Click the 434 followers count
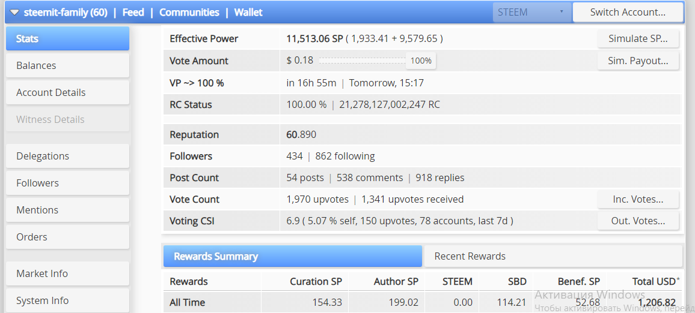695x313 pixels. [295, 156]
